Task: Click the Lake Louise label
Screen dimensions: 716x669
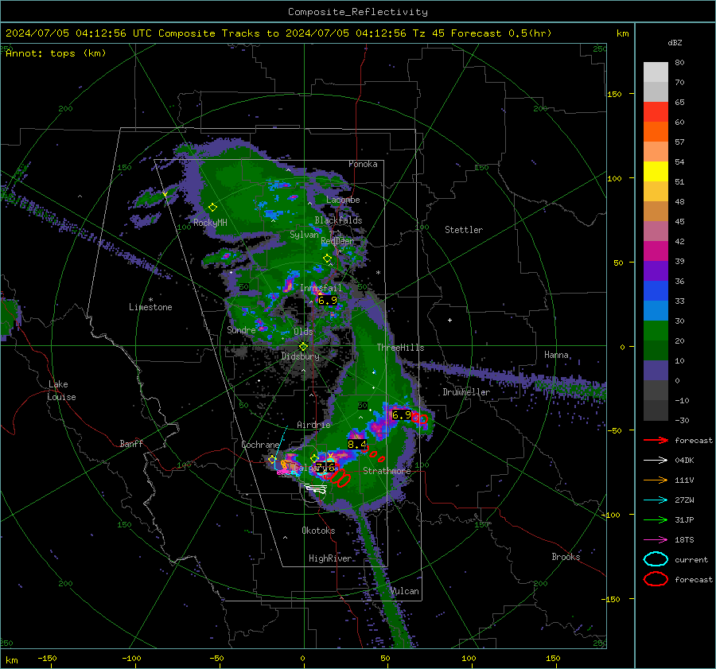Action: coord(61,391)
